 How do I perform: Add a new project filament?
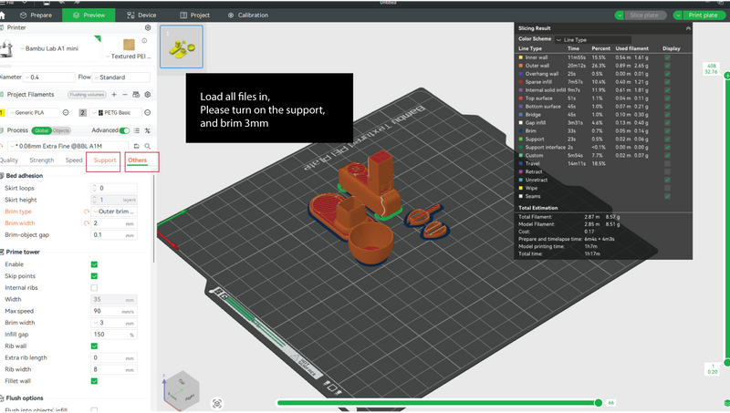pos(114,95)
